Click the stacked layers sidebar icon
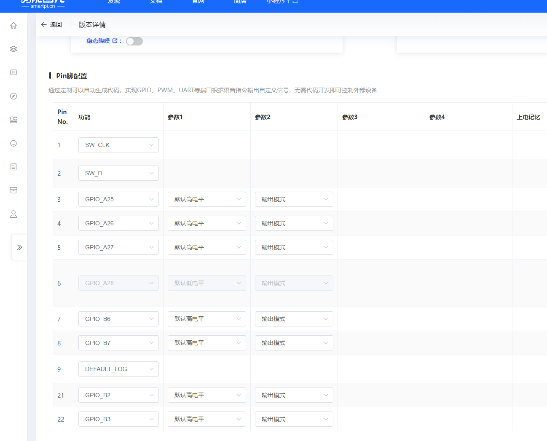The image size is (547, 441). [13, 49]
